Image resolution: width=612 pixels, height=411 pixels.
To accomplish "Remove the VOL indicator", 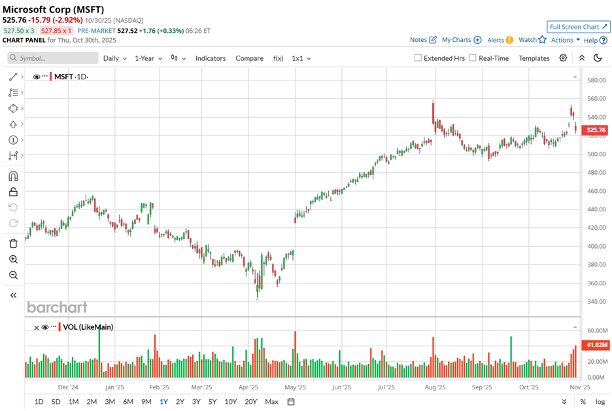I will click(x=37, y=327).
